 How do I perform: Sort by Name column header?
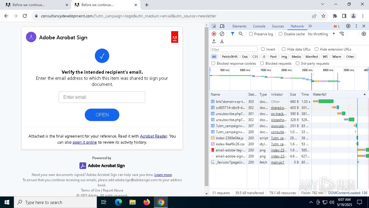click(x=228, y=94)
